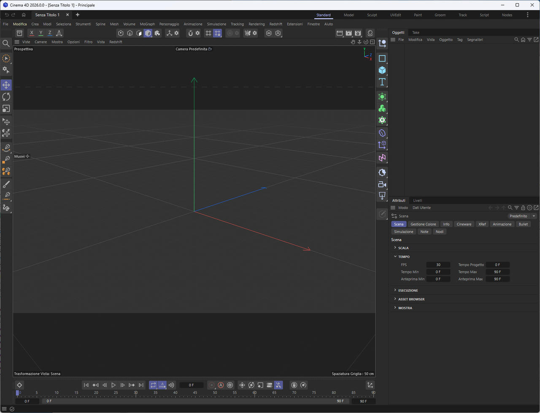The width and height of the screenshot is (540, 413).
Task: Click the timeline Play button
Action: [113, 385]
